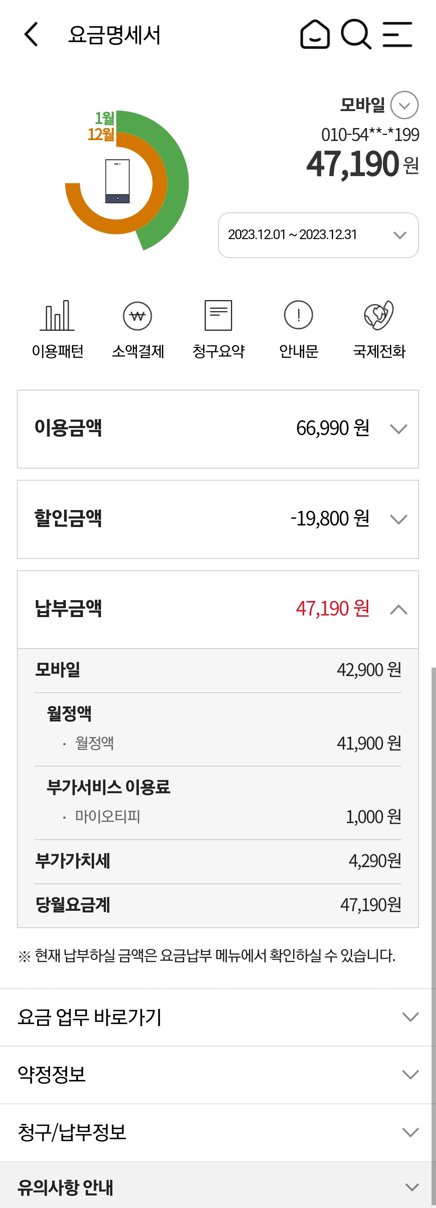Open the billing period date dropdown
436x1208 pixels.
319,235
